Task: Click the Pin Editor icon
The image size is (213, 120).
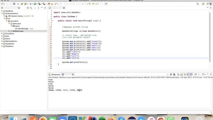Action: [x=106, y=4]
